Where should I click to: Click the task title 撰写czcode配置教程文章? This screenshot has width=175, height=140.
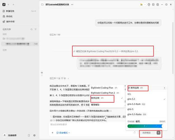tap(57, 4)
